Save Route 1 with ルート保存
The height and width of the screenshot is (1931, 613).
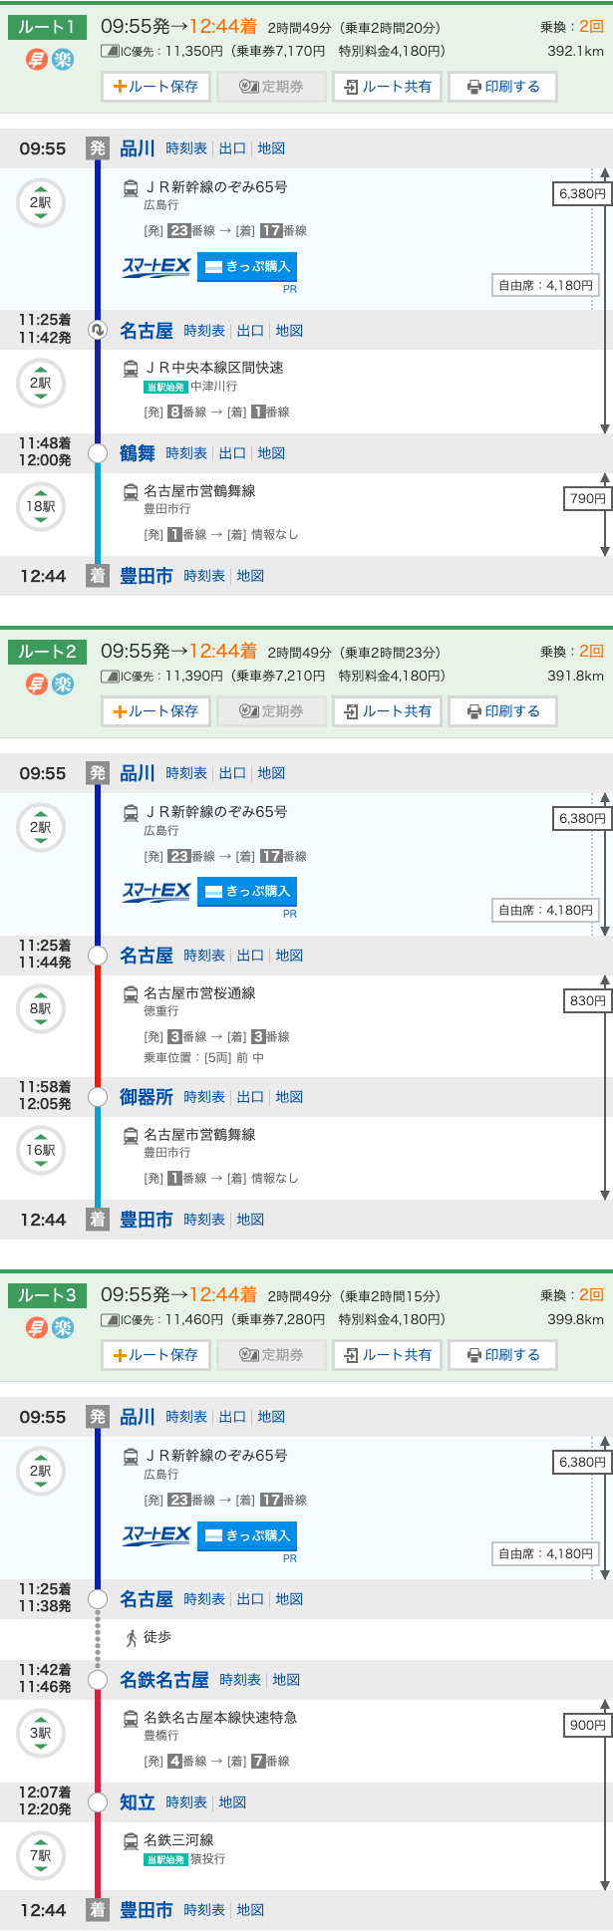(x=155, y=87)
